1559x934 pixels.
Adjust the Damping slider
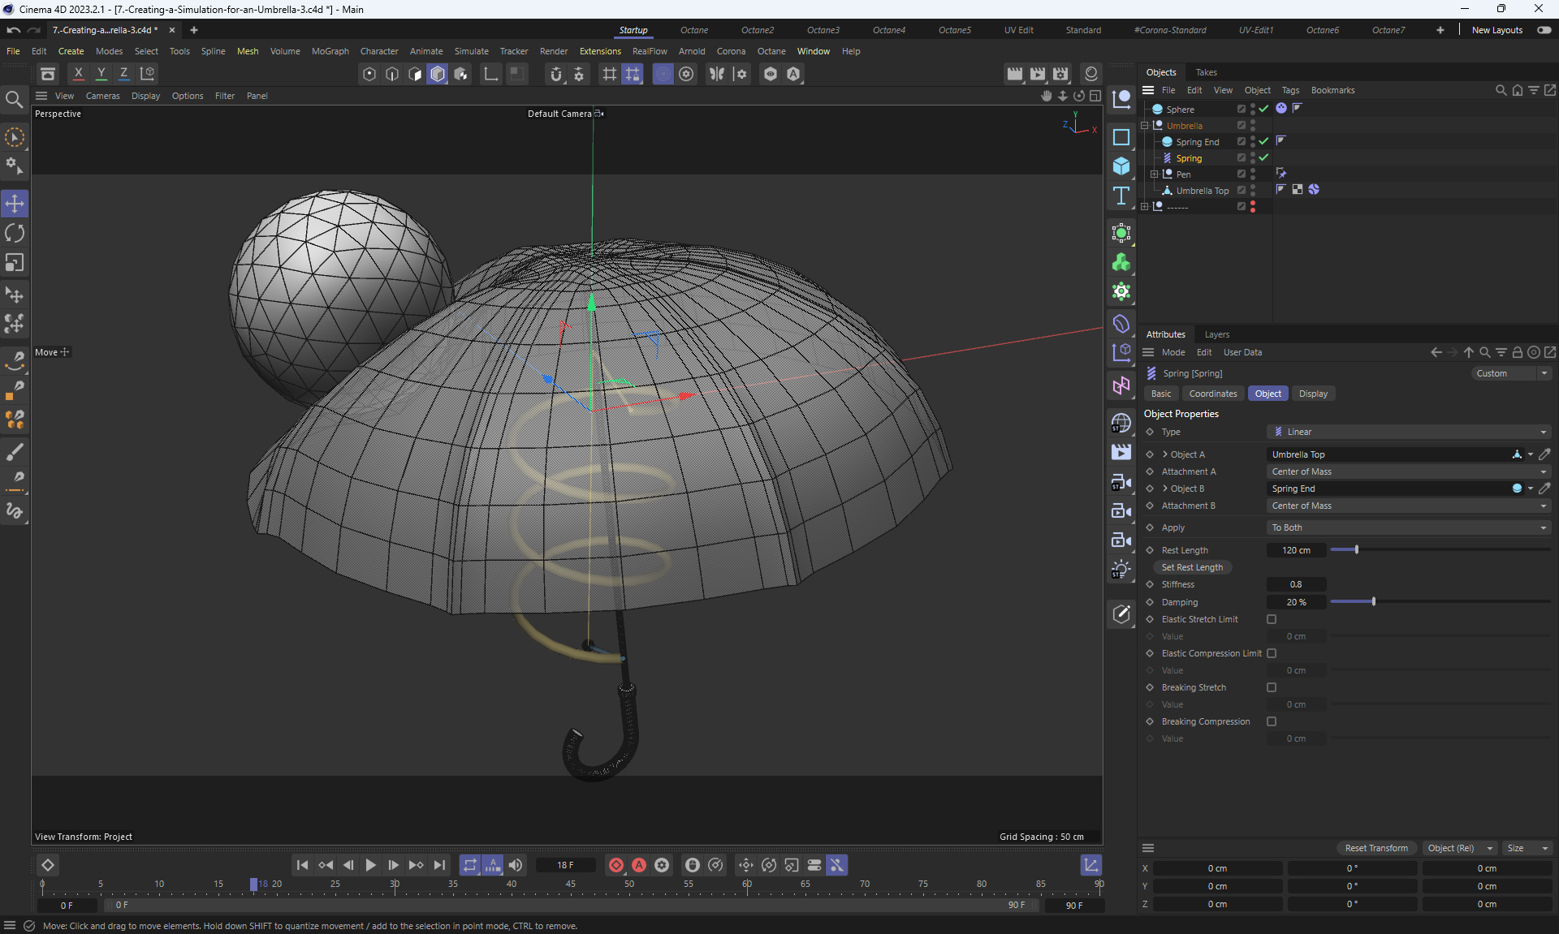pyautogui.click(x=1373, y=602)
